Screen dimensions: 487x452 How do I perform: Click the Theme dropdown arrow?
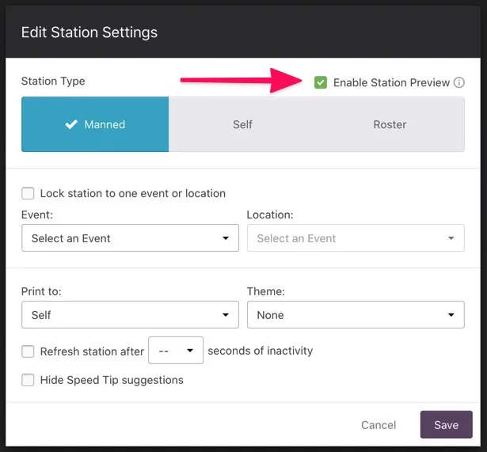point(451,315)
